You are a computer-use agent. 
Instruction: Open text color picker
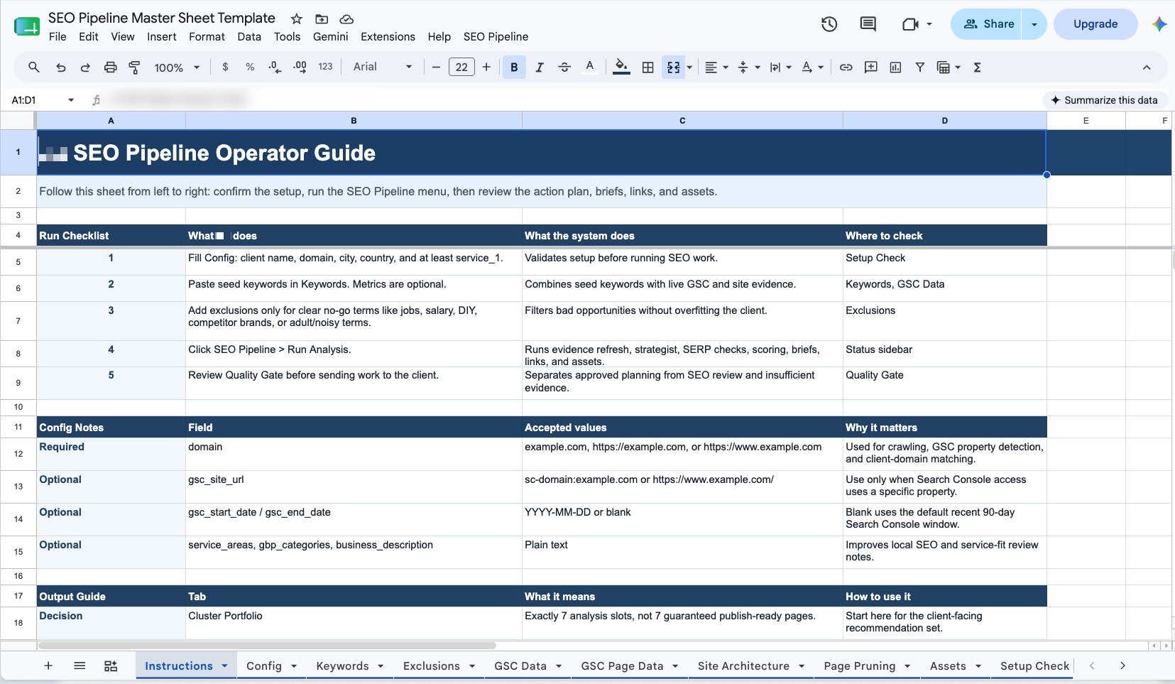pos(589,67)
